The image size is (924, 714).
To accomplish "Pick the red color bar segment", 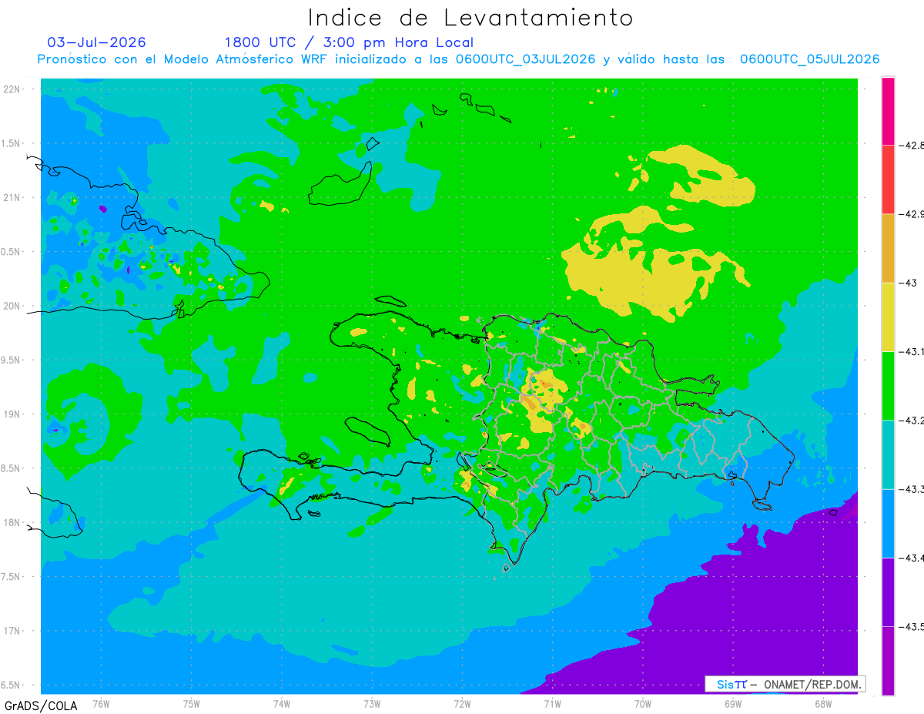I will tap(888, 179).
